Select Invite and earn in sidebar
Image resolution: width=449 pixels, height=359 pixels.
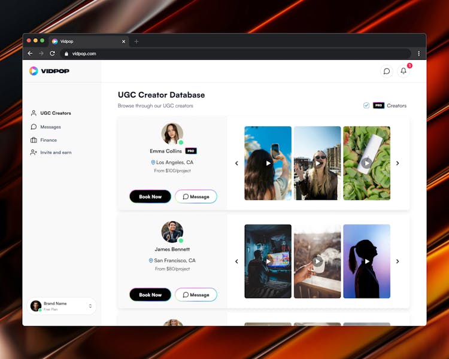tap(56, 153)
